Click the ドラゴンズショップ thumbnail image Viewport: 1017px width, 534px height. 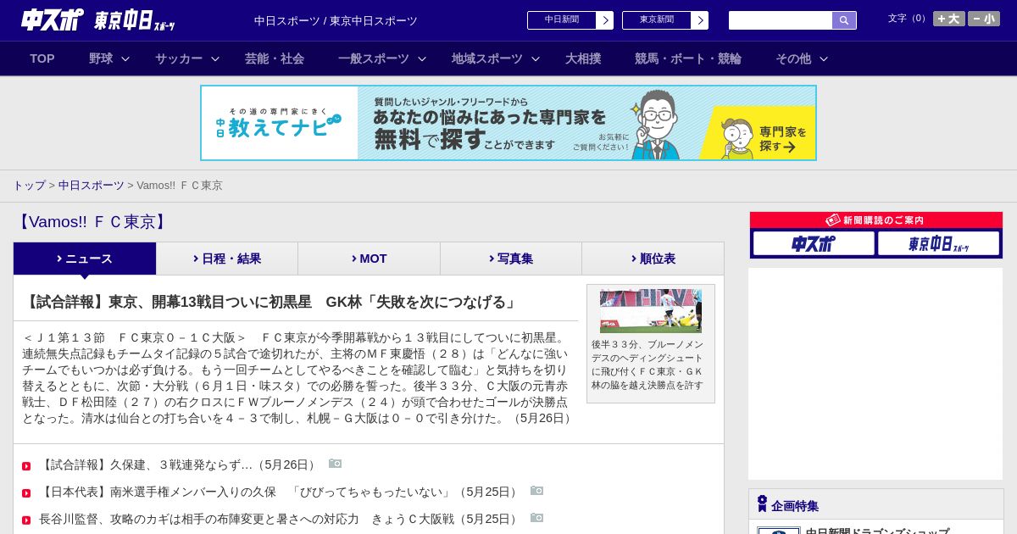[x=779, y=531]
